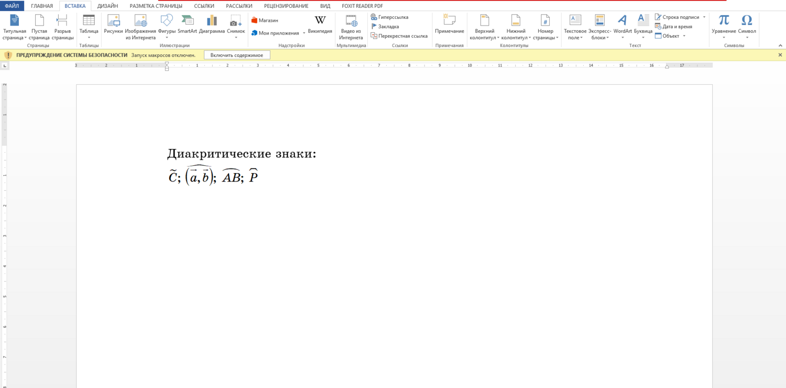Expand the Объект dropdown arrow
This screenshot has height=388, width=786.
click(x=684, y=36)
